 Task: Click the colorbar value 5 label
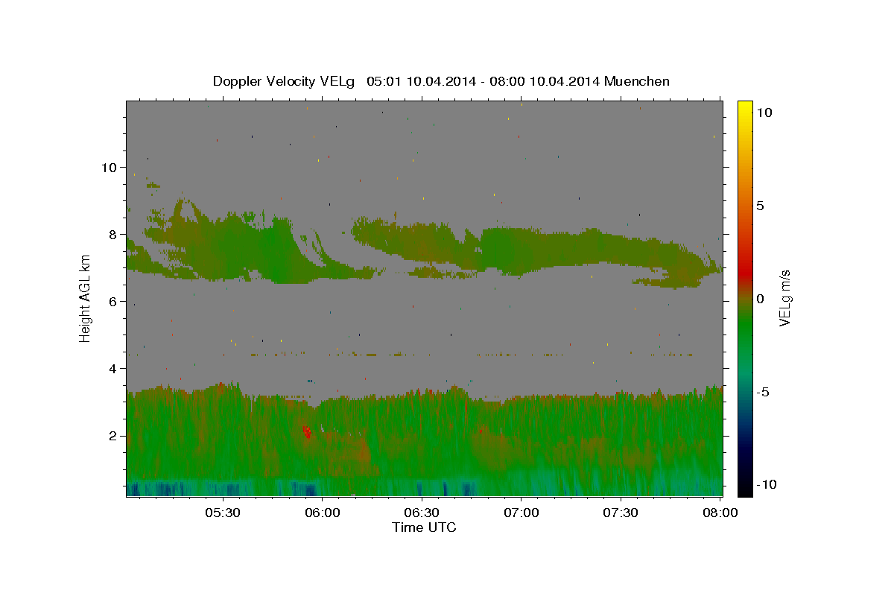pos(761,206)
